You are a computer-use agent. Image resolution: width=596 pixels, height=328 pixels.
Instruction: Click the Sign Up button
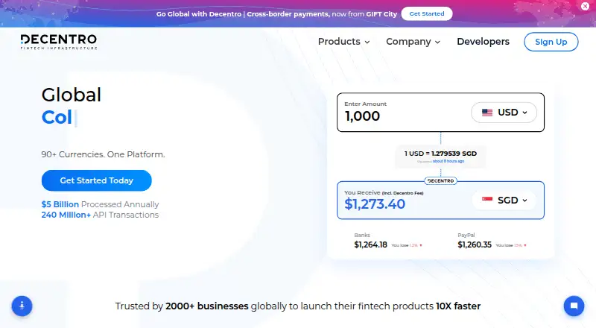(551, 42)
